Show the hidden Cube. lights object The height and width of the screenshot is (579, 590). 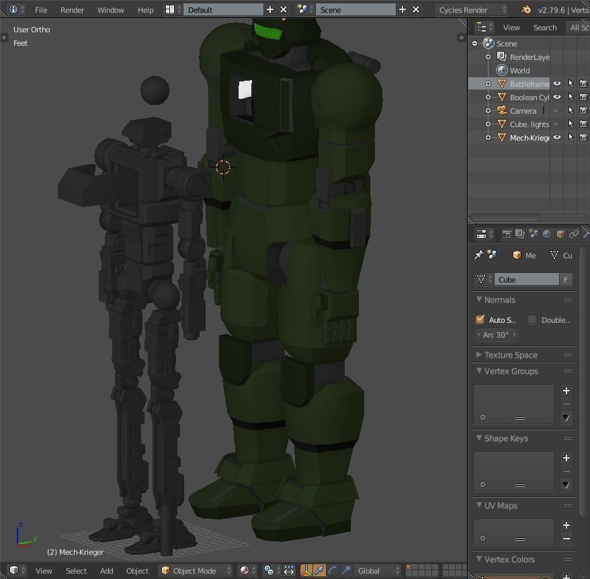tap(557, 124)
